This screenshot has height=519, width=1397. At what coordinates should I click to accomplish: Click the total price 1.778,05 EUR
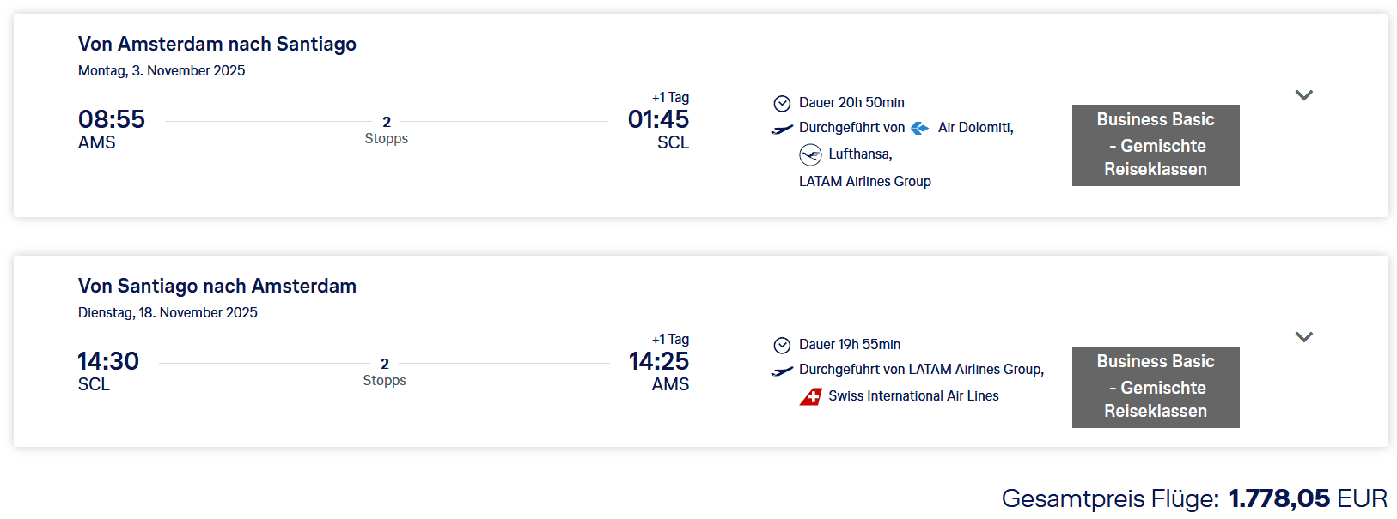click(x=1307, y=498)
